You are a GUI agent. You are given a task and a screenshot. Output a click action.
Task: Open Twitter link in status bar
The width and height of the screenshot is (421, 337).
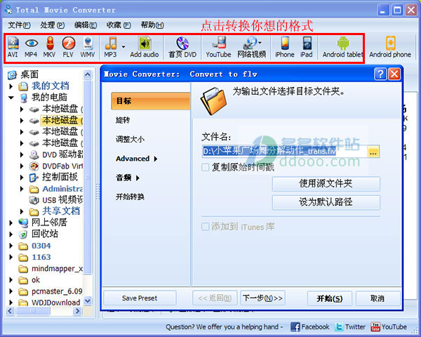click(x=350, y=327)
